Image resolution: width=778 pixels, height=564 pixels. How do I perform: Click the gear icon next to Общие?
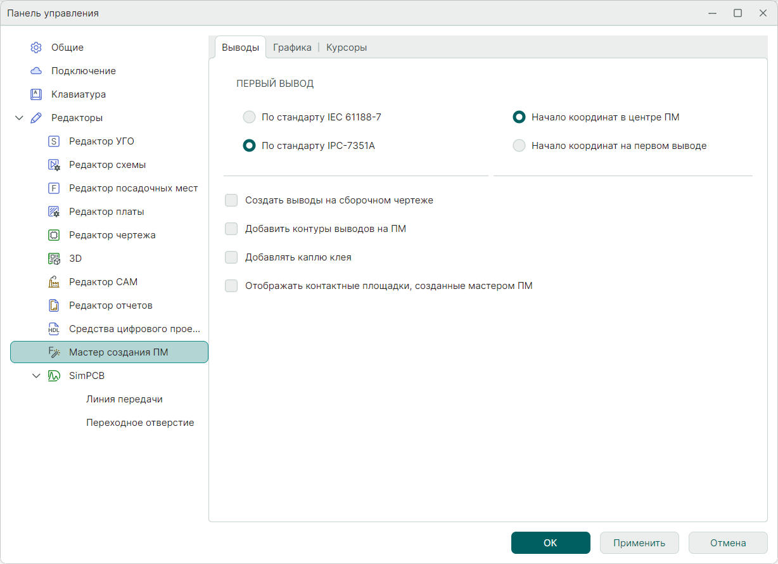click(36, 48)
